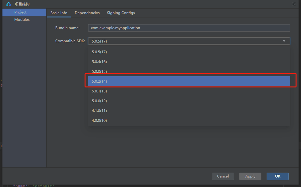Viewport: 301px width, 187px height.
Task: Switch to the Basic Info tab
Action: coord(59,13)
